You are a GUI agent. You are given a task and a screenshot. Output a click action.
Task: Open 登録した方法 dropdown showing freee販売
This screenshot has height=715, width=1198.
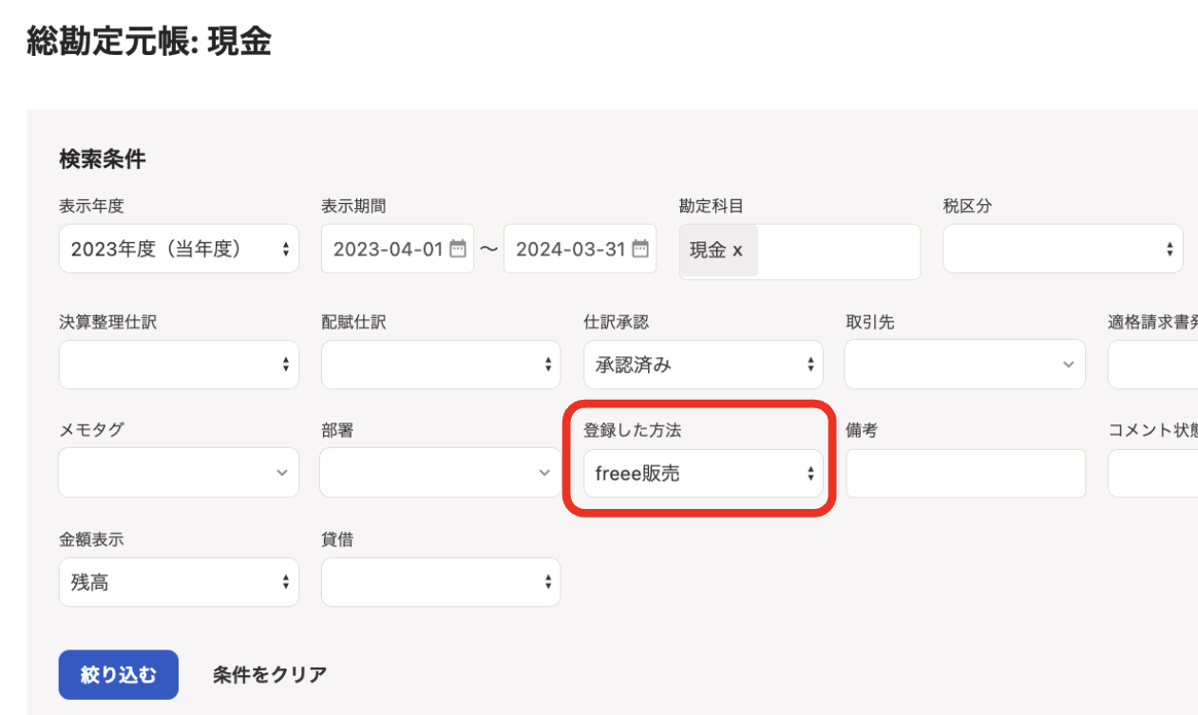tap(703, 473)
